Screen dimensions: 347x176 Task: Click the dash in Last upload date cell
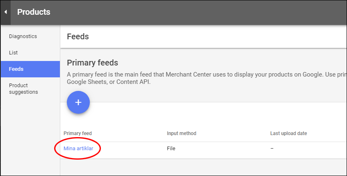click(272, 148)
